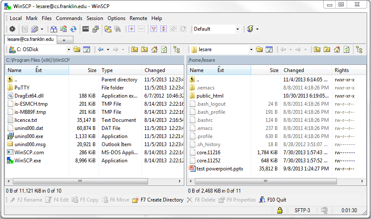
Task: Click Keep remote directory up to date icon
Action: click(64, 29)
